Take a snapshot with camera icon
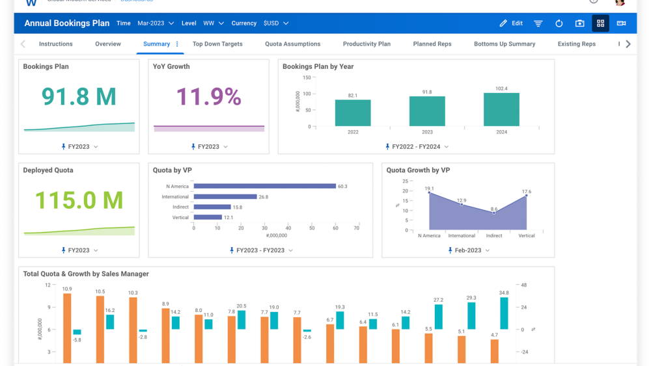The width and height of the screenshot is (651, 366). coord(579,23)
